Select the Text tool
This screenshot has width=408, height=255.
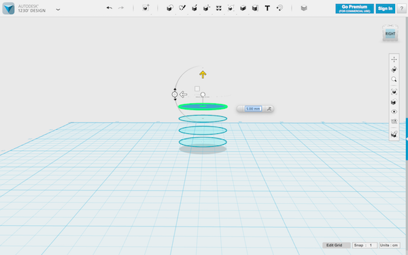click(x=267, y=8)
